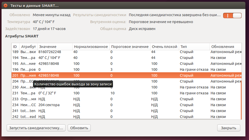Sort by the Нормализованное column
The height and width of the screenshot is (140, 249).
(x=91, y=47)
